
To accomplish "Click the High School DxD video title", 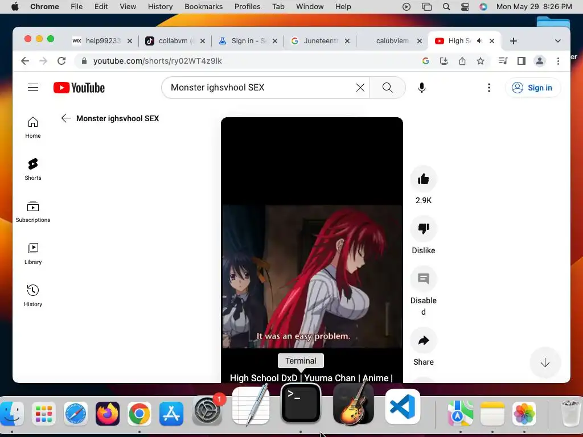I will (311, 378).
